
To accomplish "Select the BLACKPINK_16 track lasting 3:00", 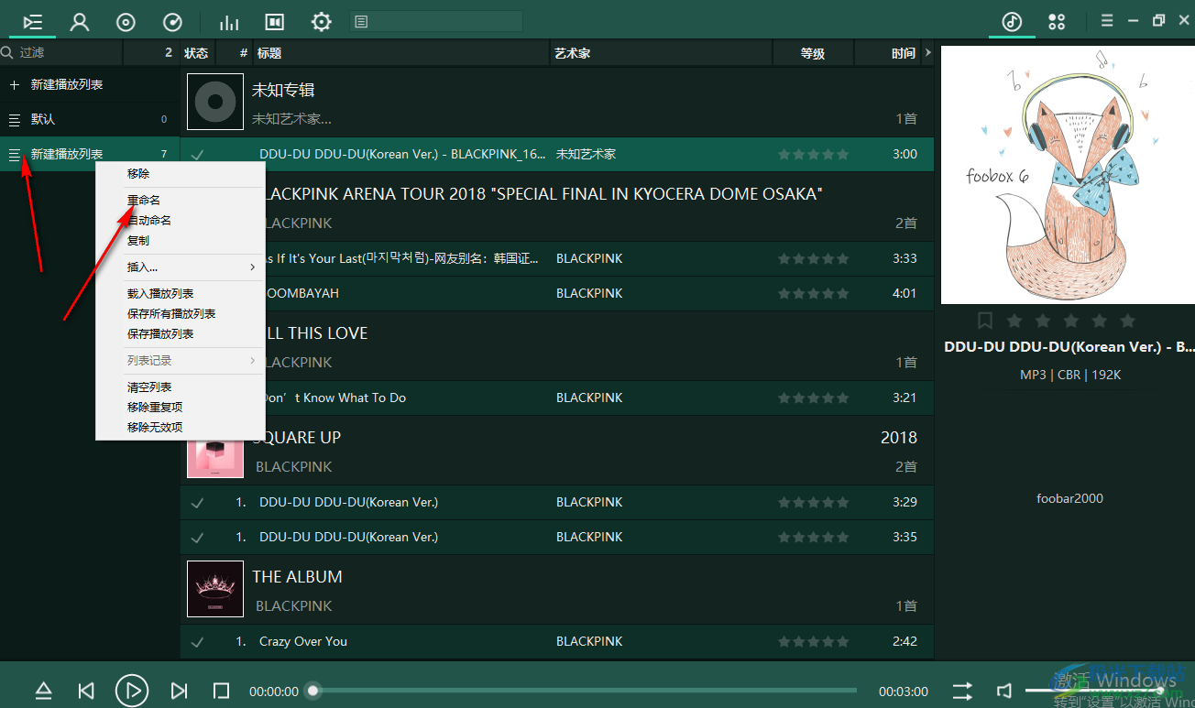I will (x=557, y=154).
